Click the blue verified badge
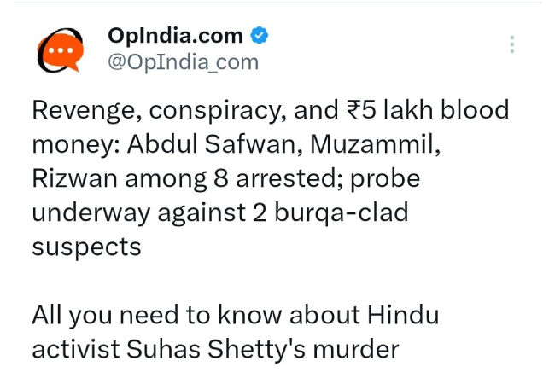This screenshot has height=384, width=555. (260, 36)
